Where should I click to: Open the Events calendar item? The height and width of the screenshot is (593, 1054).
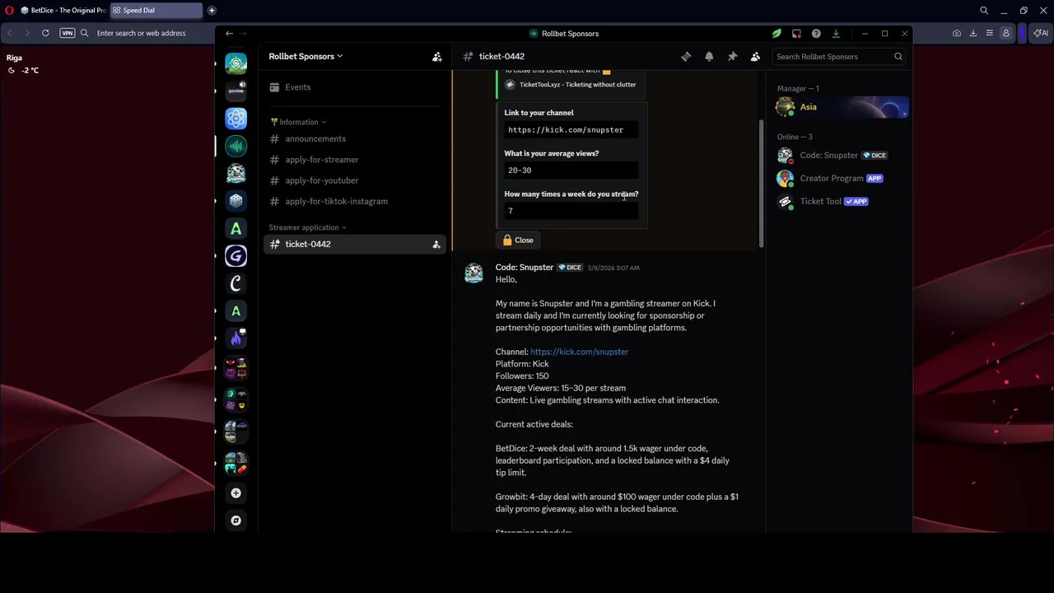[354, 87]
